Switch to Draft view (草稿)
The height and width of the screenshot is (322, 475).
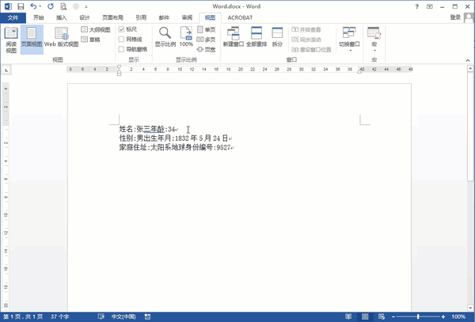[90, 40]
